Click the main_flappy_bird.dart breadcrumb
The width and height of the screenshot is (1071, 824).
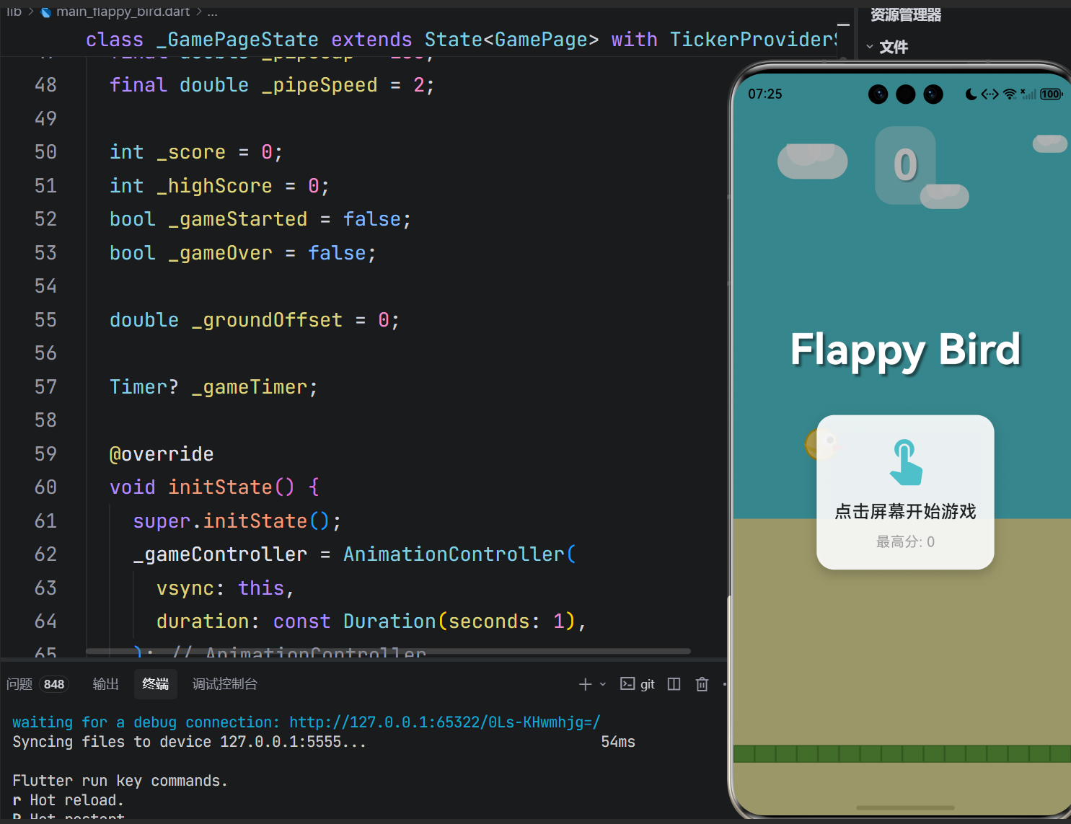tap(123, 12)
